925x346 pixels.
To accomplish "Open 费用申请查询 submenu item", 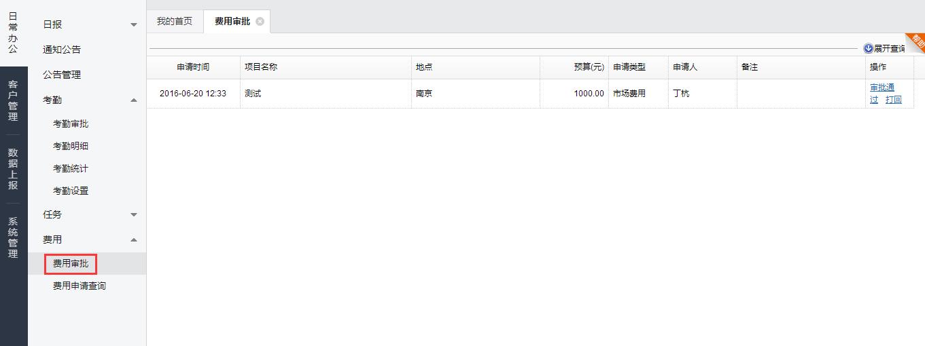I will coord(80,286).
